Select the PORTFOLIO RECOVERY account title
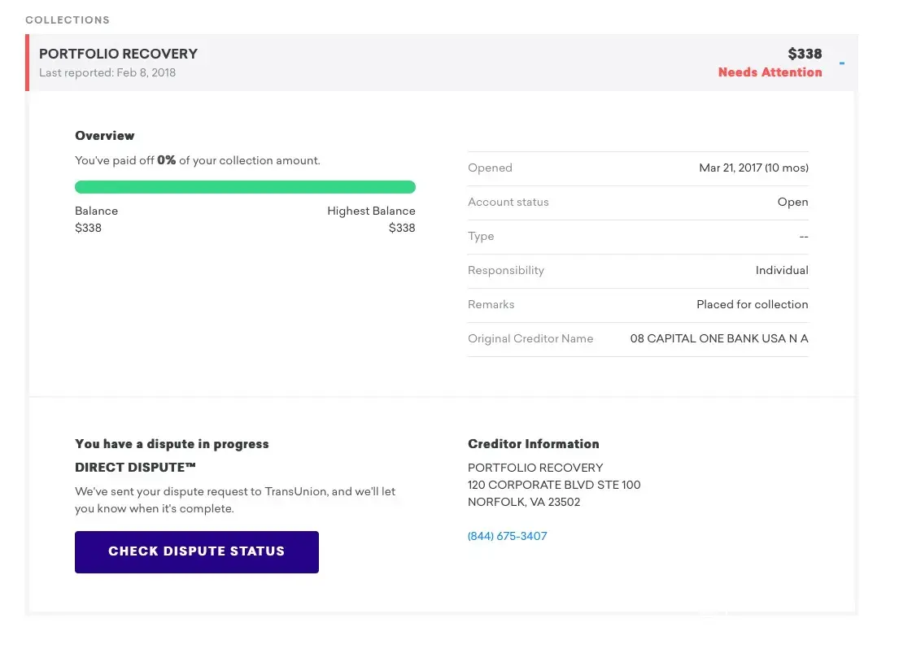 [118, 54]
